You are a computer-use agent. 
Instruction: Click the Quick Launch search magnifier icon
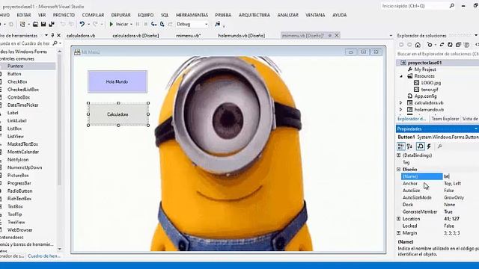click(452, 6)
